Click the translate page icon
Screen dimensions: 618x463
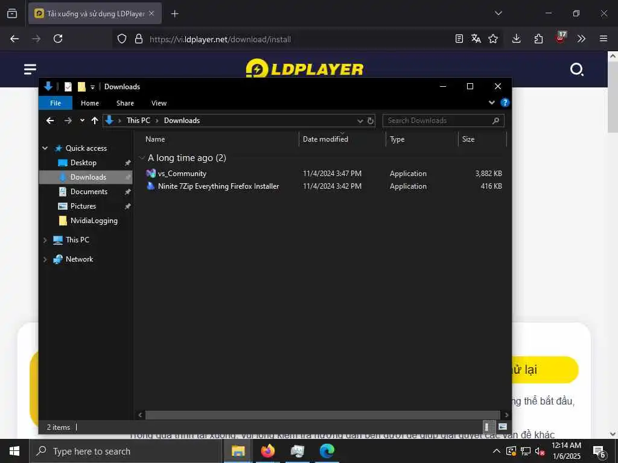476,39
